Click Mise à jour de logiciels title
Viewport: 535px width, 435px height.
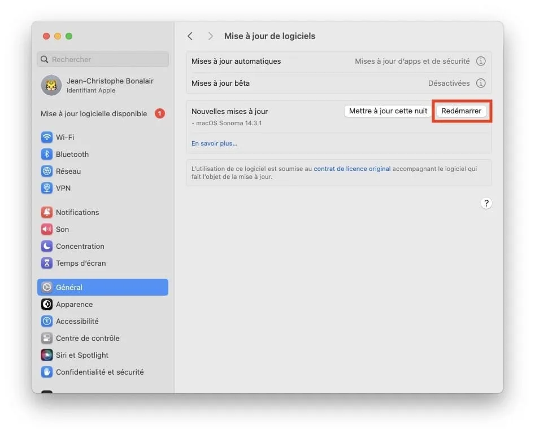[x=269, y=36]
